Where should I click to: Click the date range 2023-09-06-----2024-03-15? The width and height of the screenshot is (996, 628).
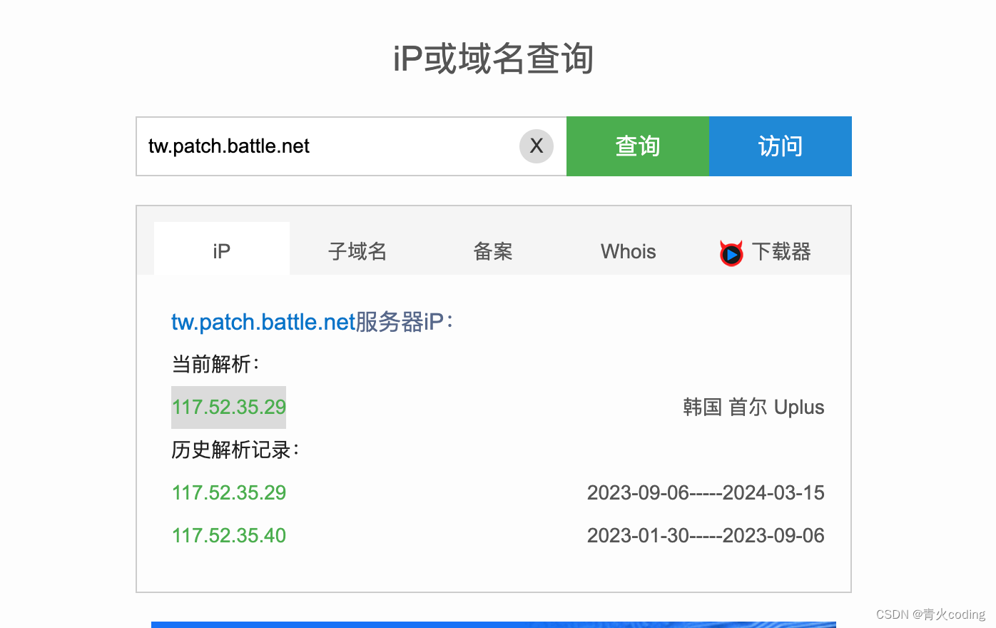[706, 492]
